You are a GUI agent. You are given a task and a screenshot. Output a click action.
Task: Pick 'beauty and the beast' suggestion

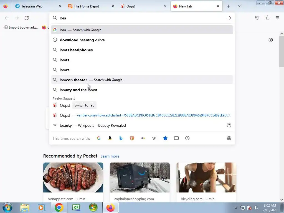[x=142, y=90]
